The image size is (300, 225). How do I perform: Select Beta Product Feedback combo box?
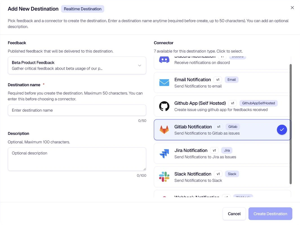(77, 65)
